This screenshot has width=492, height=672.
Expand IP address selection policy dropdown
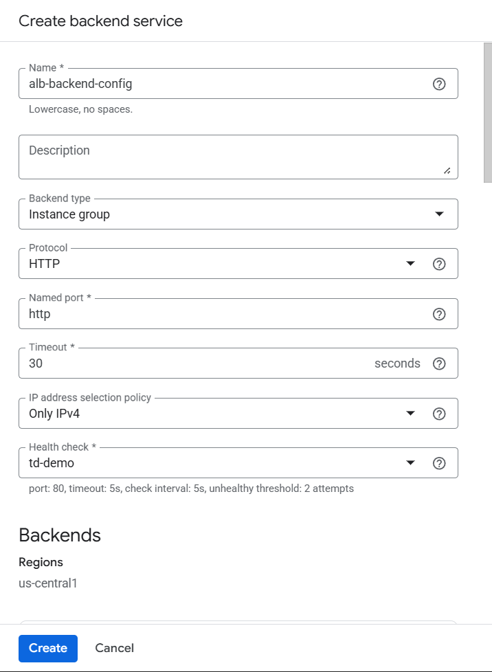point(220,414)
